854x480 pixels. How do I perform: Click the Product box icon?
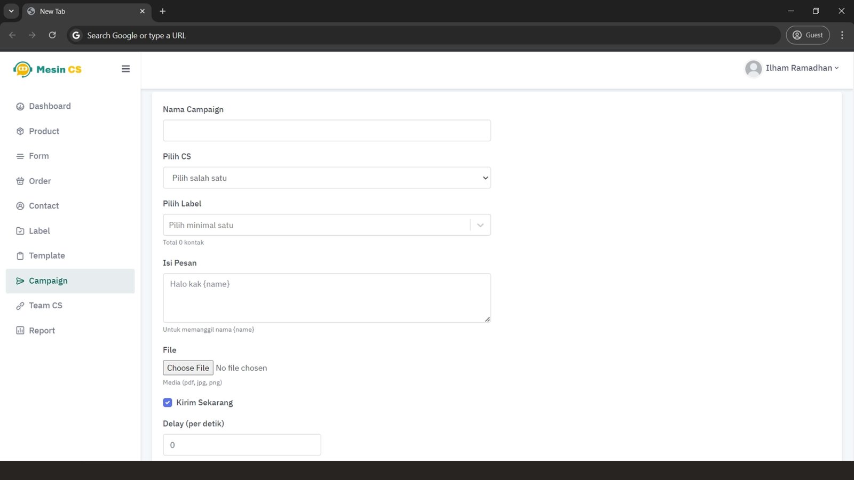[x=20, y=131]
